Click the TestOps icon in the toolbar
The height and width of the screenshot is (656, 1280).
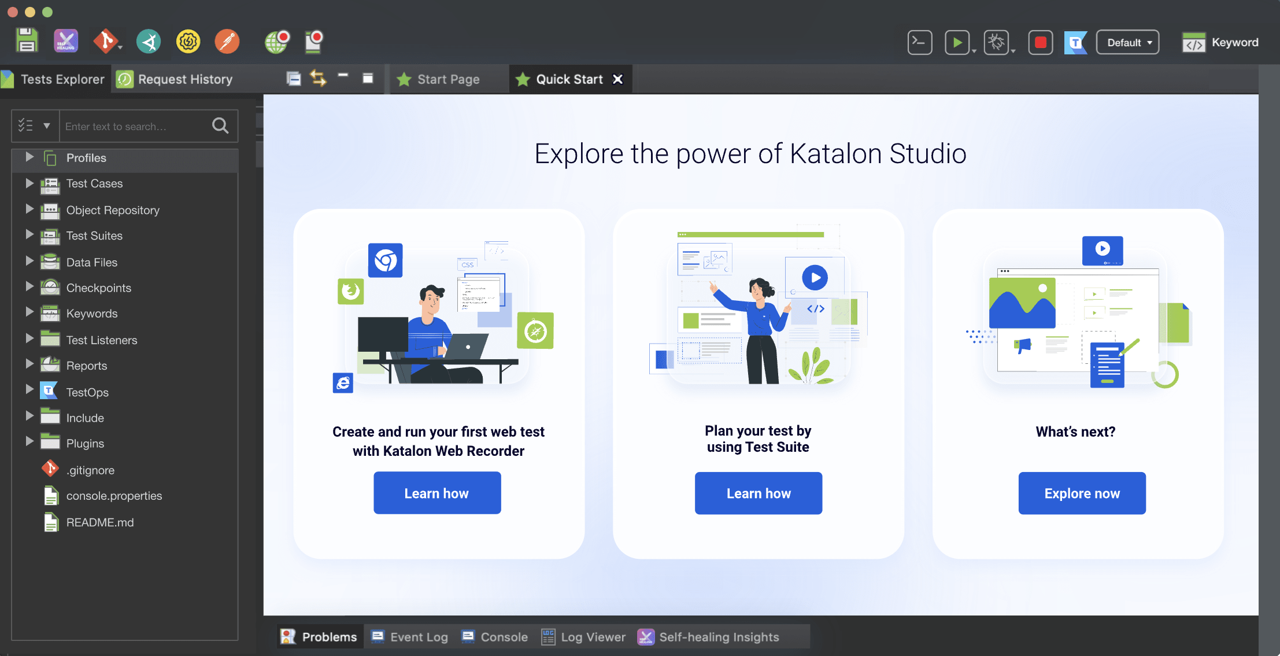[1076, 42]
